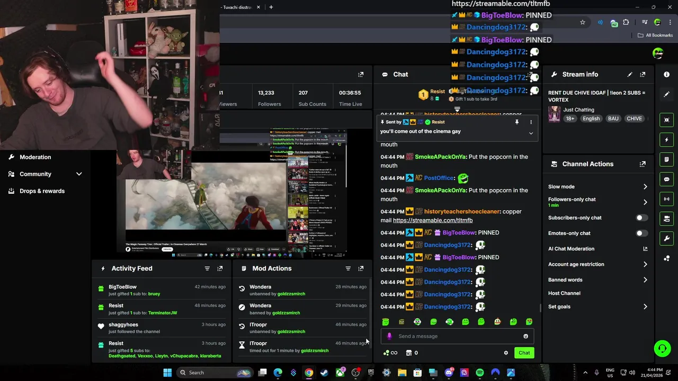
Task: Expand Account age restriction options
Action: pos(645,264)
